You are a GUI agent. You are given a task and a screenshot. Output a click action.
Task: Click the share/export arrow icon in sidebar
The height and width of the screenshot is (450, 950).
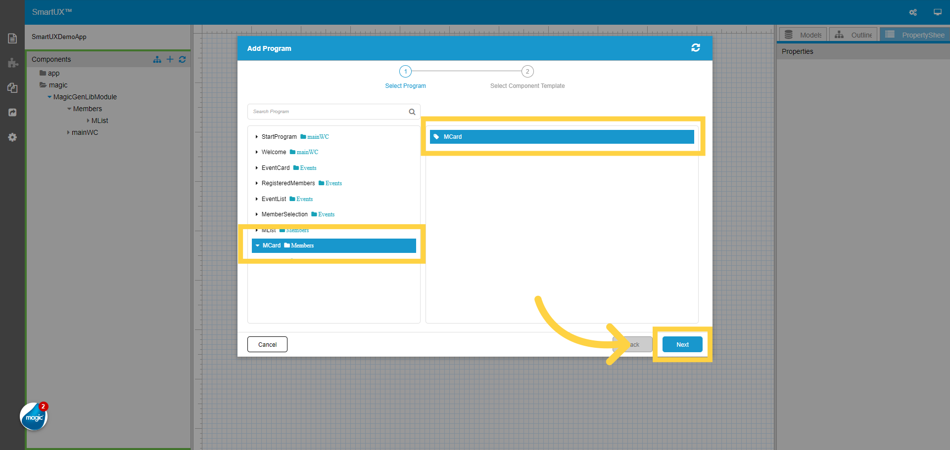point(12,113)
